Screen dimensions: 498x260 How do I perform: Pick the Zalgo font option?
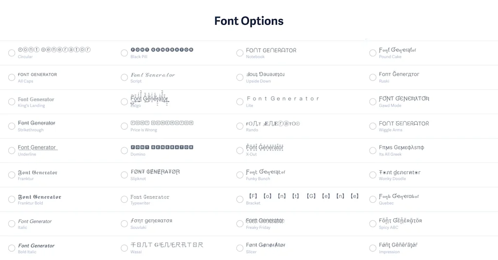coord(124,102)
